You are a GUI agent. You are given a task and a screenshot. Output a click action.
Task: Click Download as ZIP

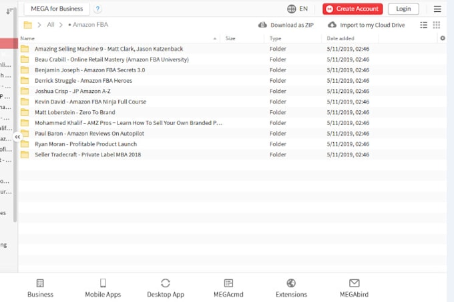pos(292,25)
